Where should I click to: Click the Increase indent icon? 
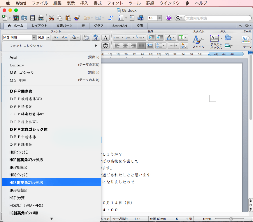point(160,37)
